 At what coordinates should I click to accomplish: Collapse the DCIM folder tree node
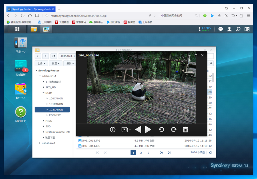[x=43, y=93]
